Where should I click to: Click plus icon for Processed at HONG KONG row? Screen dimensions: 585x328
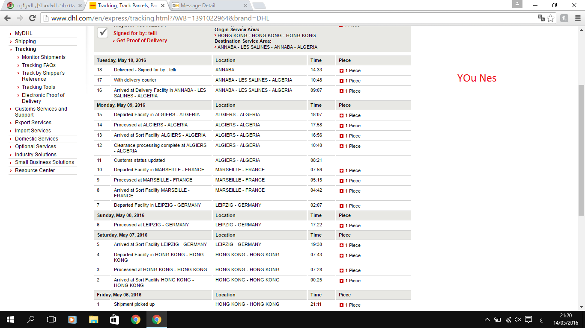341,270
